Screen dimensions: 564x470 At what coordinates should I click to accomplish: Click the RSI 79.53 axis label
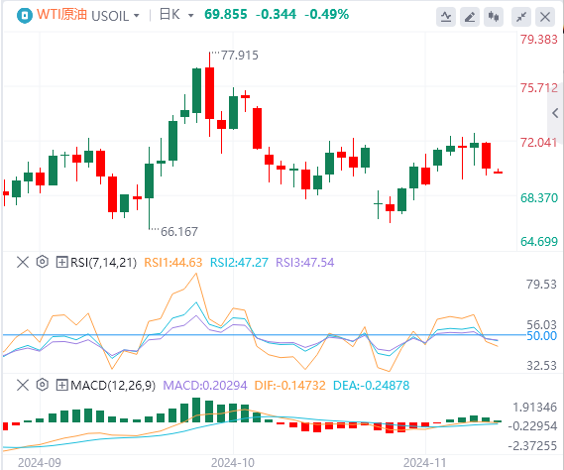(541, 285)
